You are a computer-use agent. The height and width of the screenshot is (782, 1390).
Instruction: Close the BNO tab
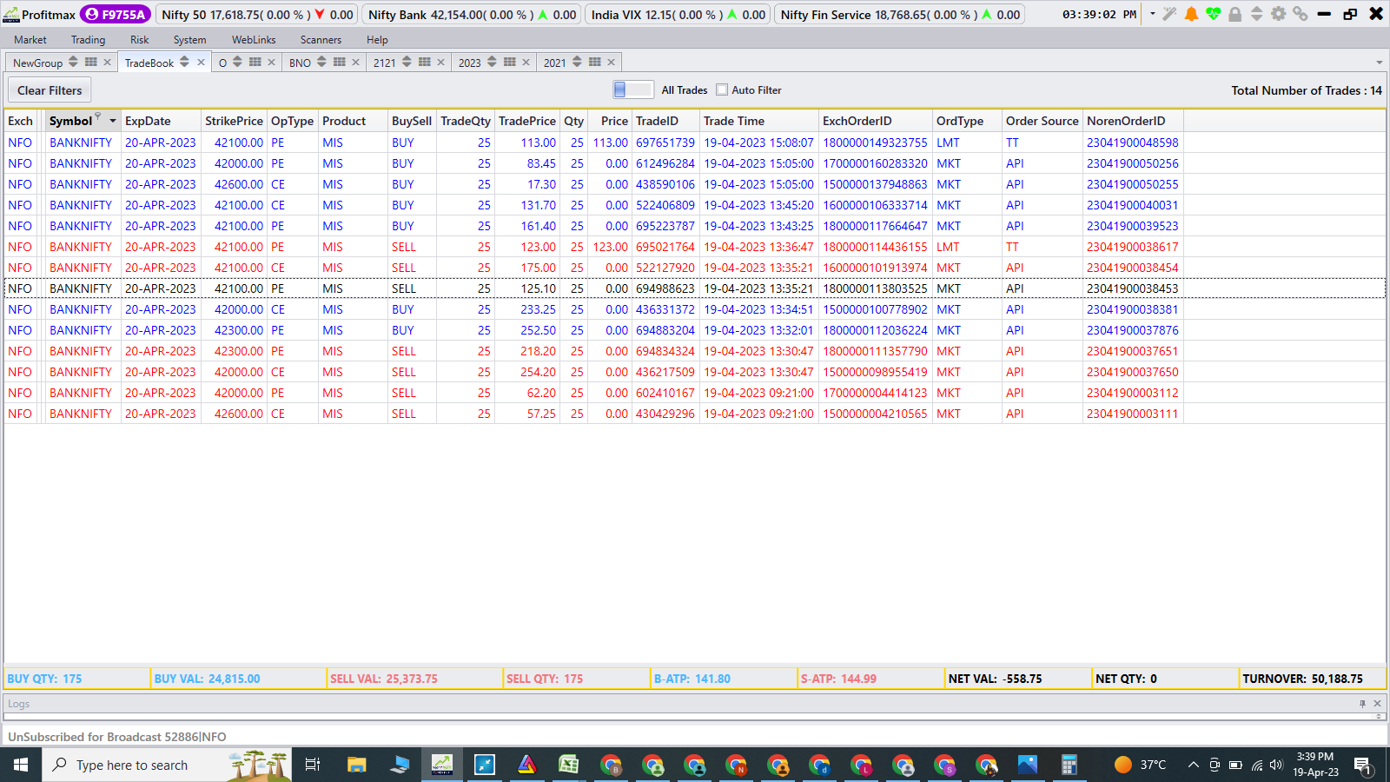[355, 62]
